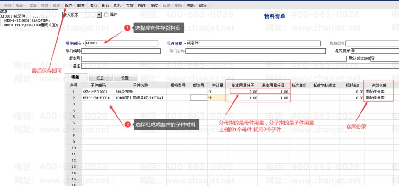
Task: Click the 8#A公扣壳 name cell
Action: (x=141, y=92)
